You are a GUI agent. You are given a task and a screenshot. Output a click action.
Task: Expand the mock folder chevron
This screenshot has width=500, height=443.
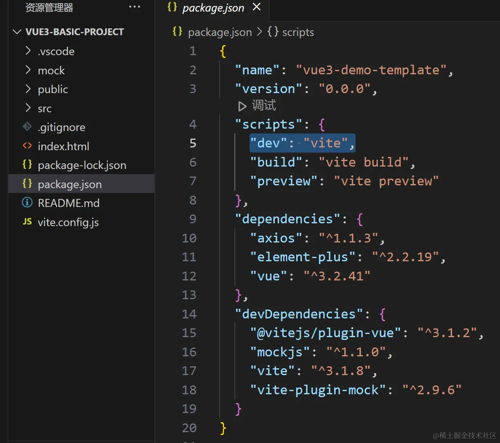[28, 70]
